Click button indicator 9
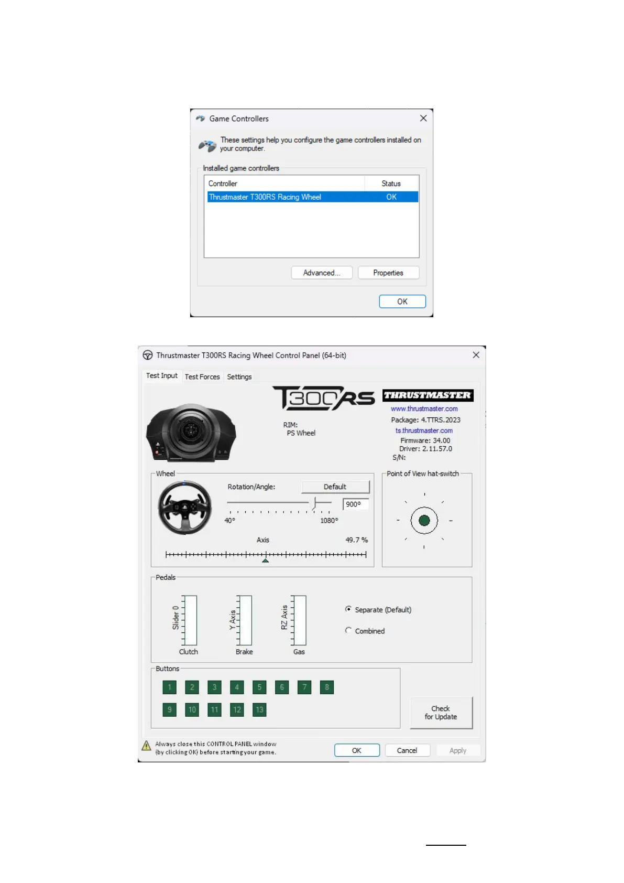The height and width of the screenshot is (883, 624). tap(170, 709)
